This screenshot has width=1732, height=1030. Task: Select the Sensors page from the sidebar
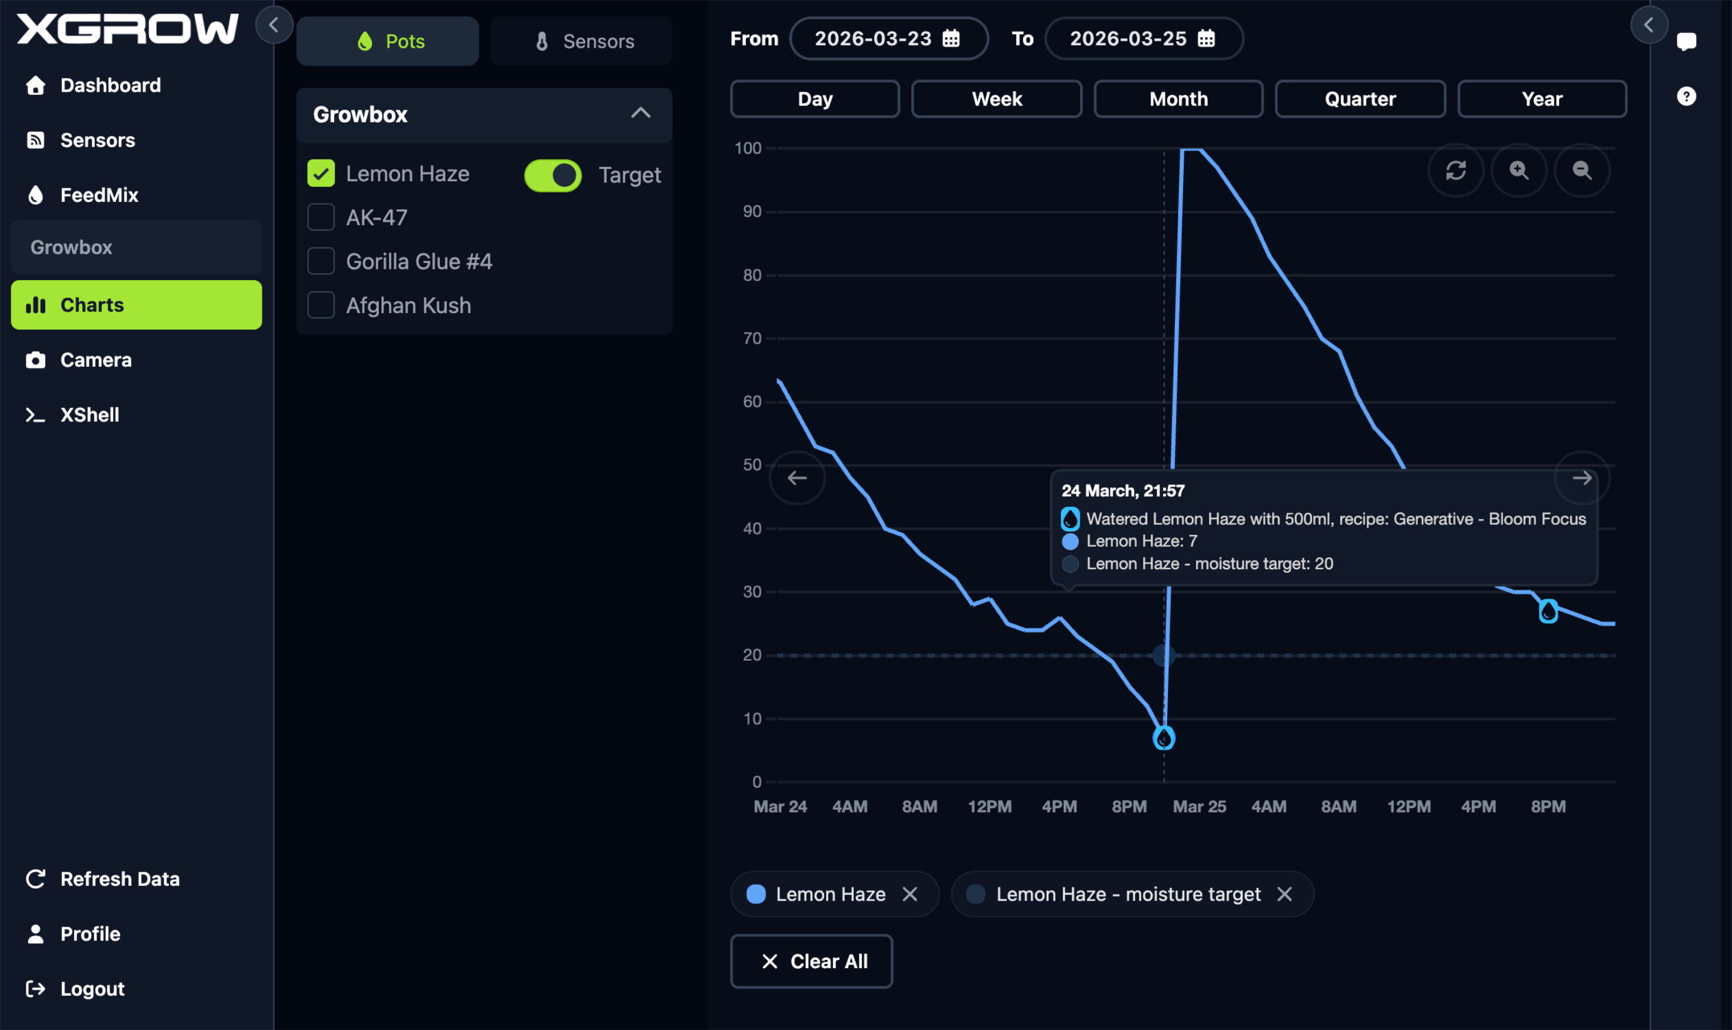[97, 139]
